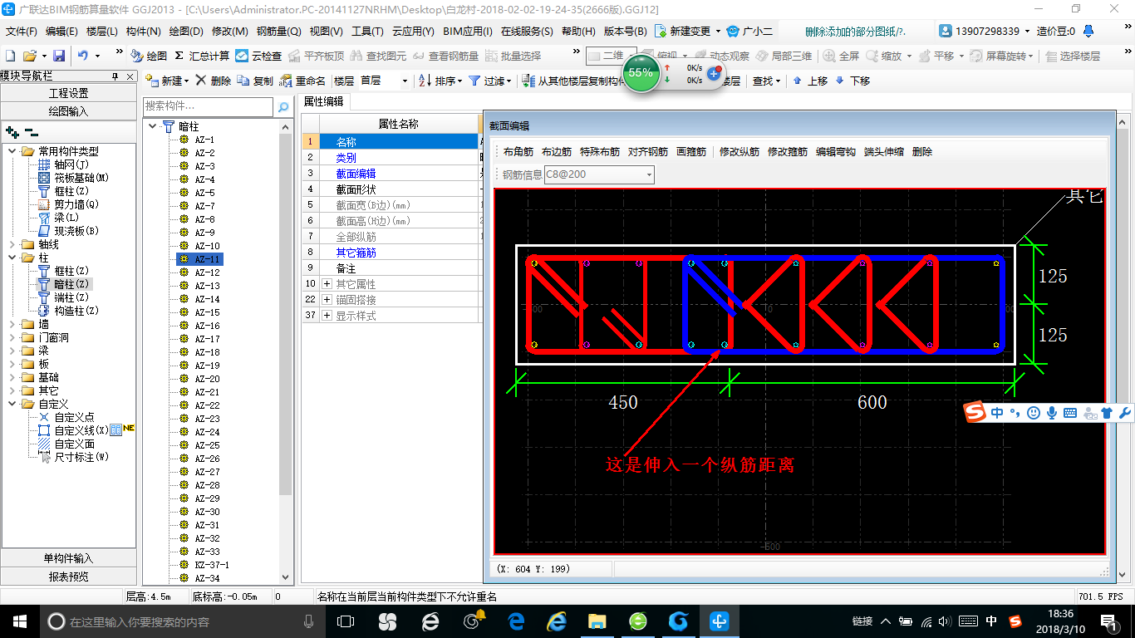This screenshot has height=638, width=1135.
Task: Expand the 门窗洞 tree node
Action: [x=12, y=337]
